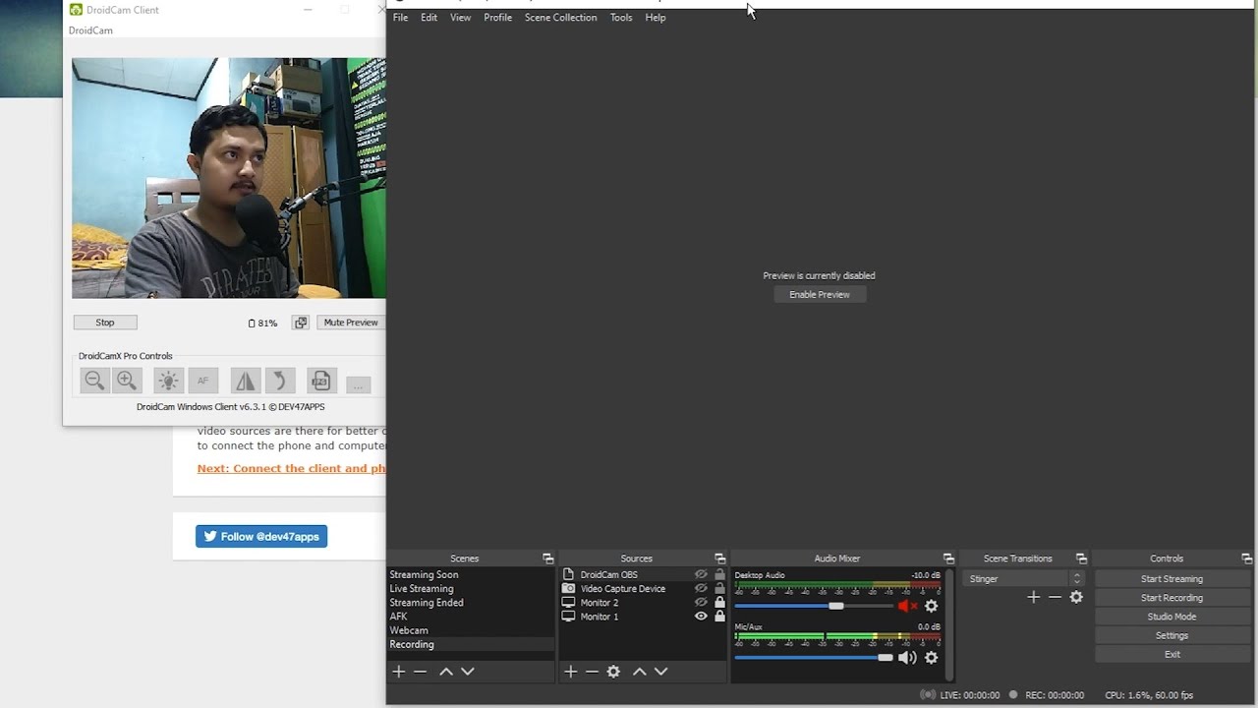
Task: Unmute Desktop Audio red speaker icon
Action: (907, 606)
